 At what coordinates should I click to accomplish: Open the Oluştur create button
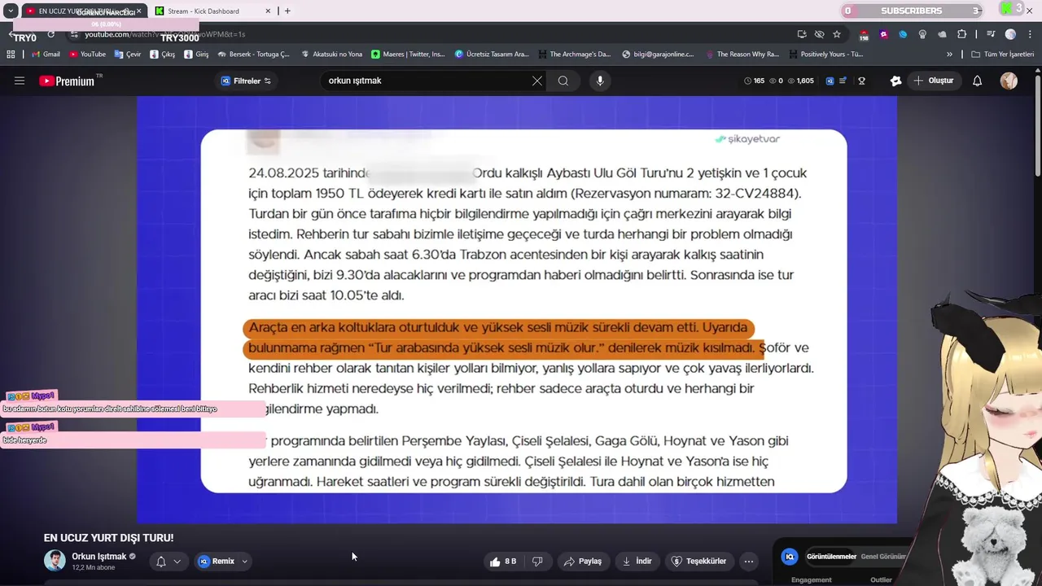click(x=934, y=81)
